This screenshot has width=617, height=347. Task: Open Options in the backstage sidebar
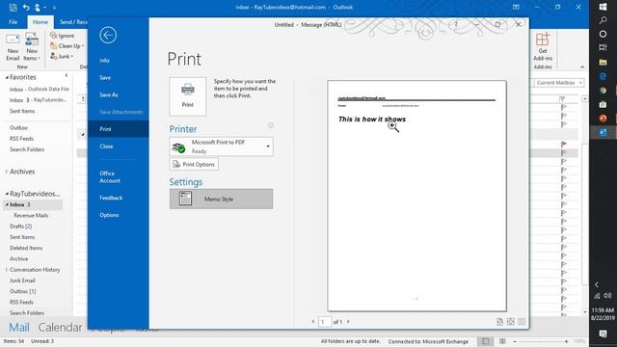click(109, 215)
